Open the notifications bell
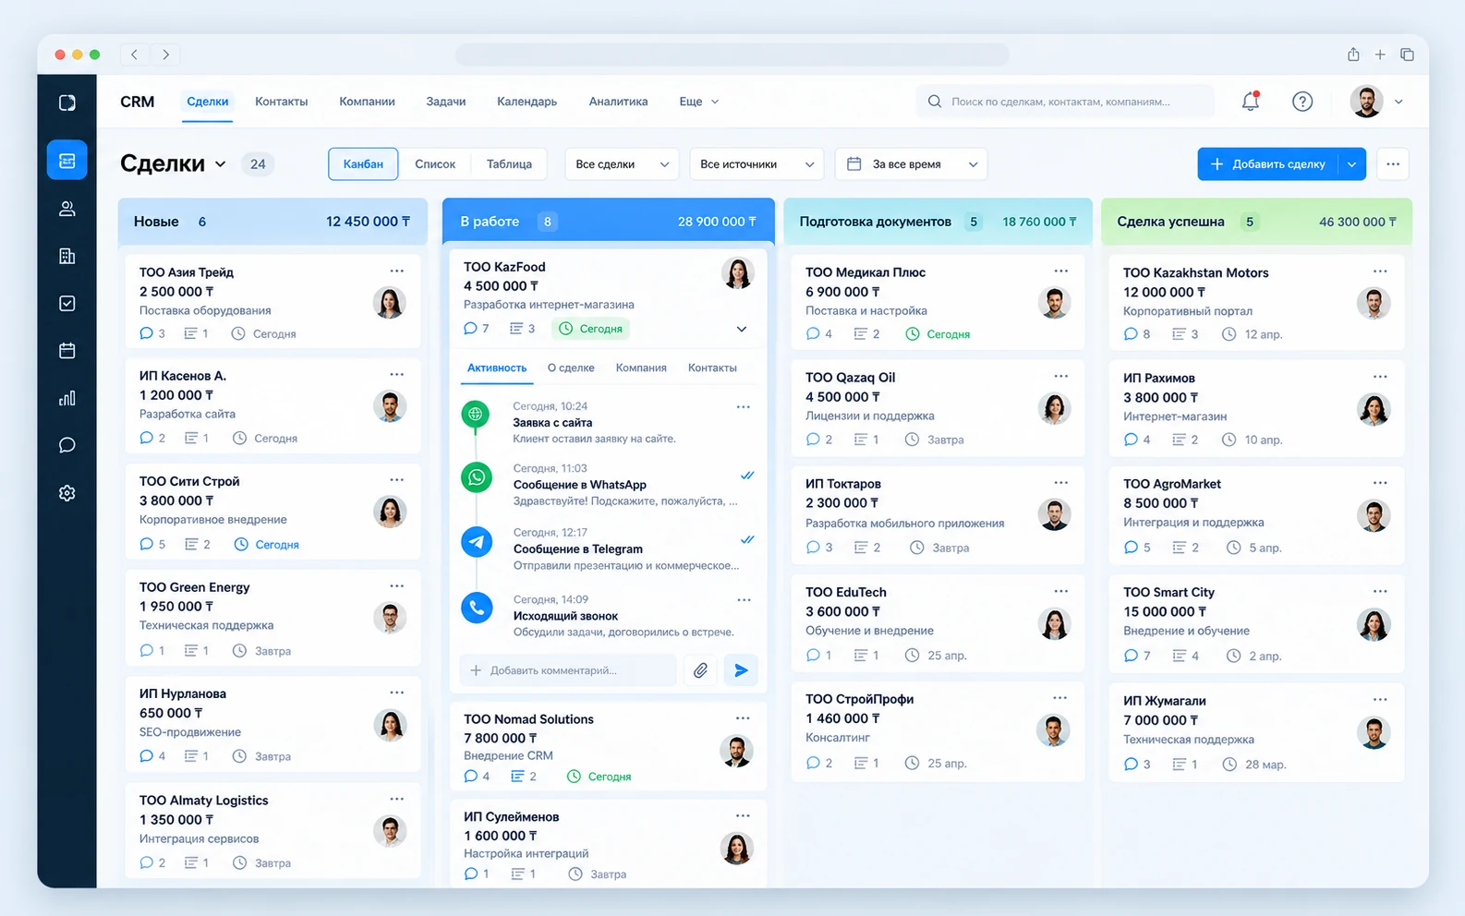The height and width of the screenshot is (916, 1465). (x=1251, y=102)
